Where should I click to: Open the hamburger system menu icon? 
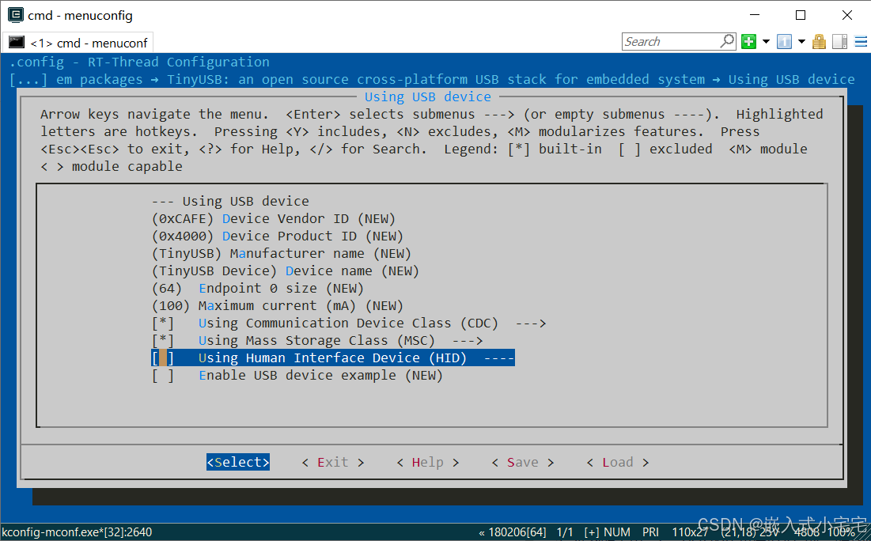(860, 41)
